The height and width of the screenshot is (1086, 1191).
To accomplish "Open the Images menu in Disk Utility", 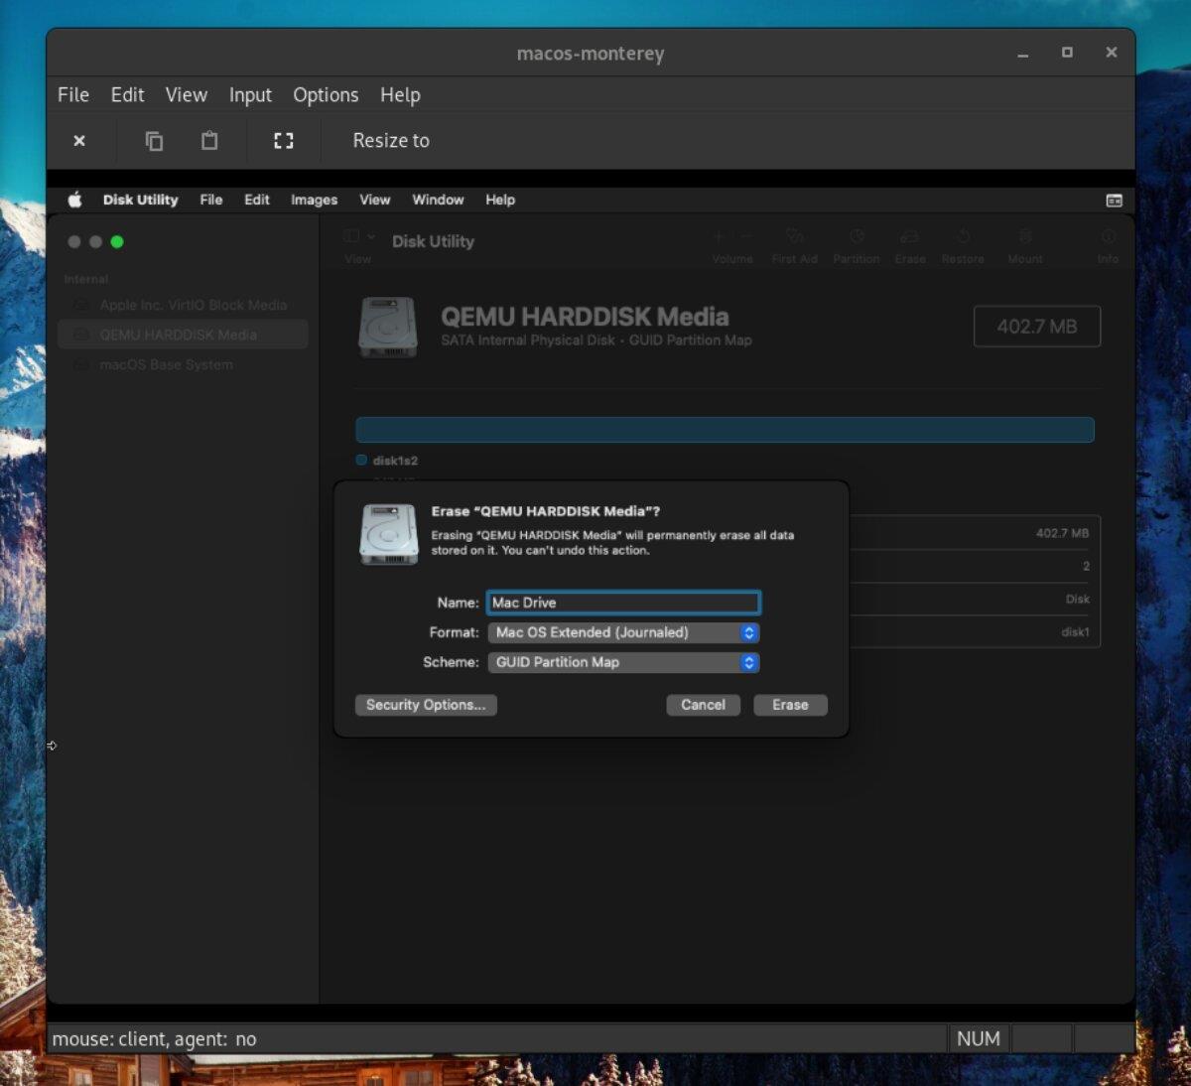I will (x=314, y=200).
